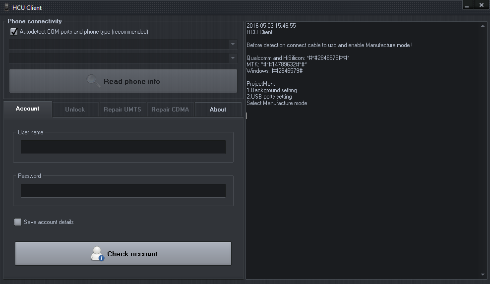490x284 pixels.
Task: Click the log scrollbar up arrow
Action: coord(483,26)
